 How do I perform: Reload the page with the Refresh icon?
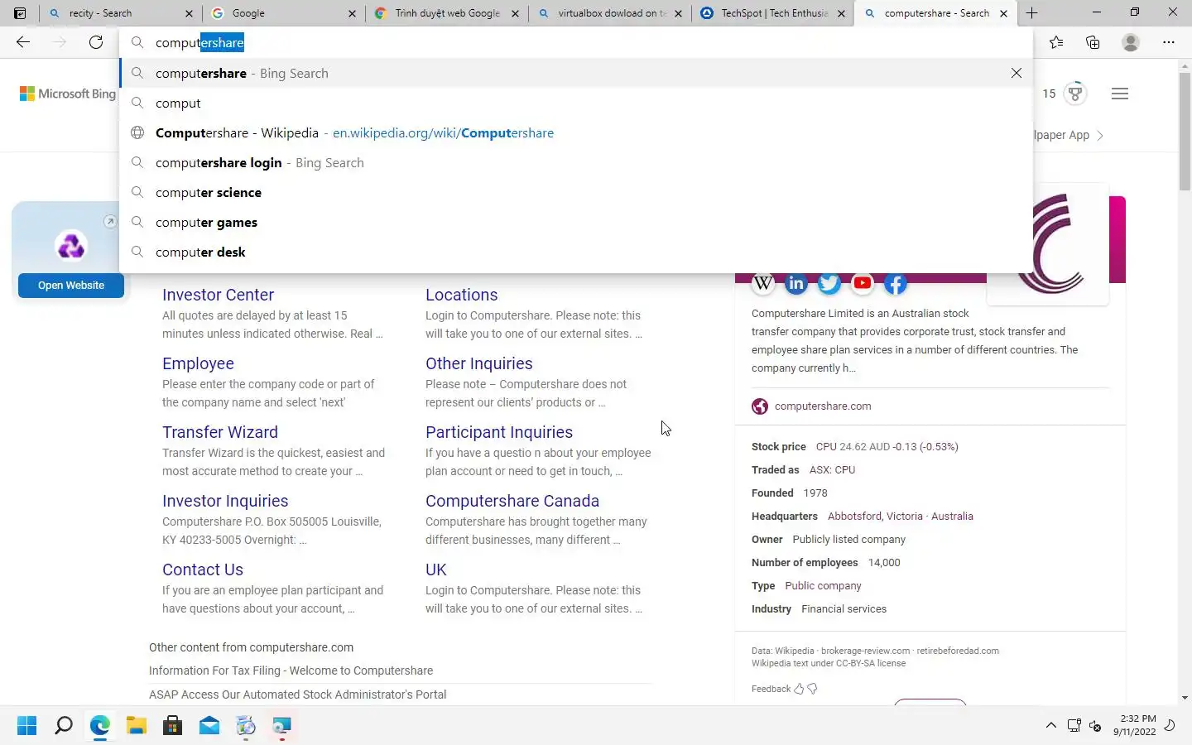click(96, 42)
